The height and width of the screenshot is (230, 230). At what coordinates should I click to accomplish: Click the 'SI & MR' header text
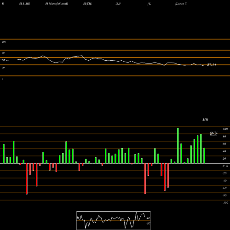[24, 4]
